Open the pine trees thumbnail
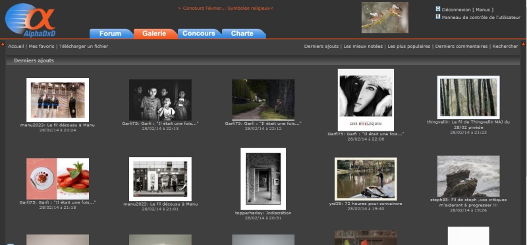The image size is (527, 245). pos(468,97)
